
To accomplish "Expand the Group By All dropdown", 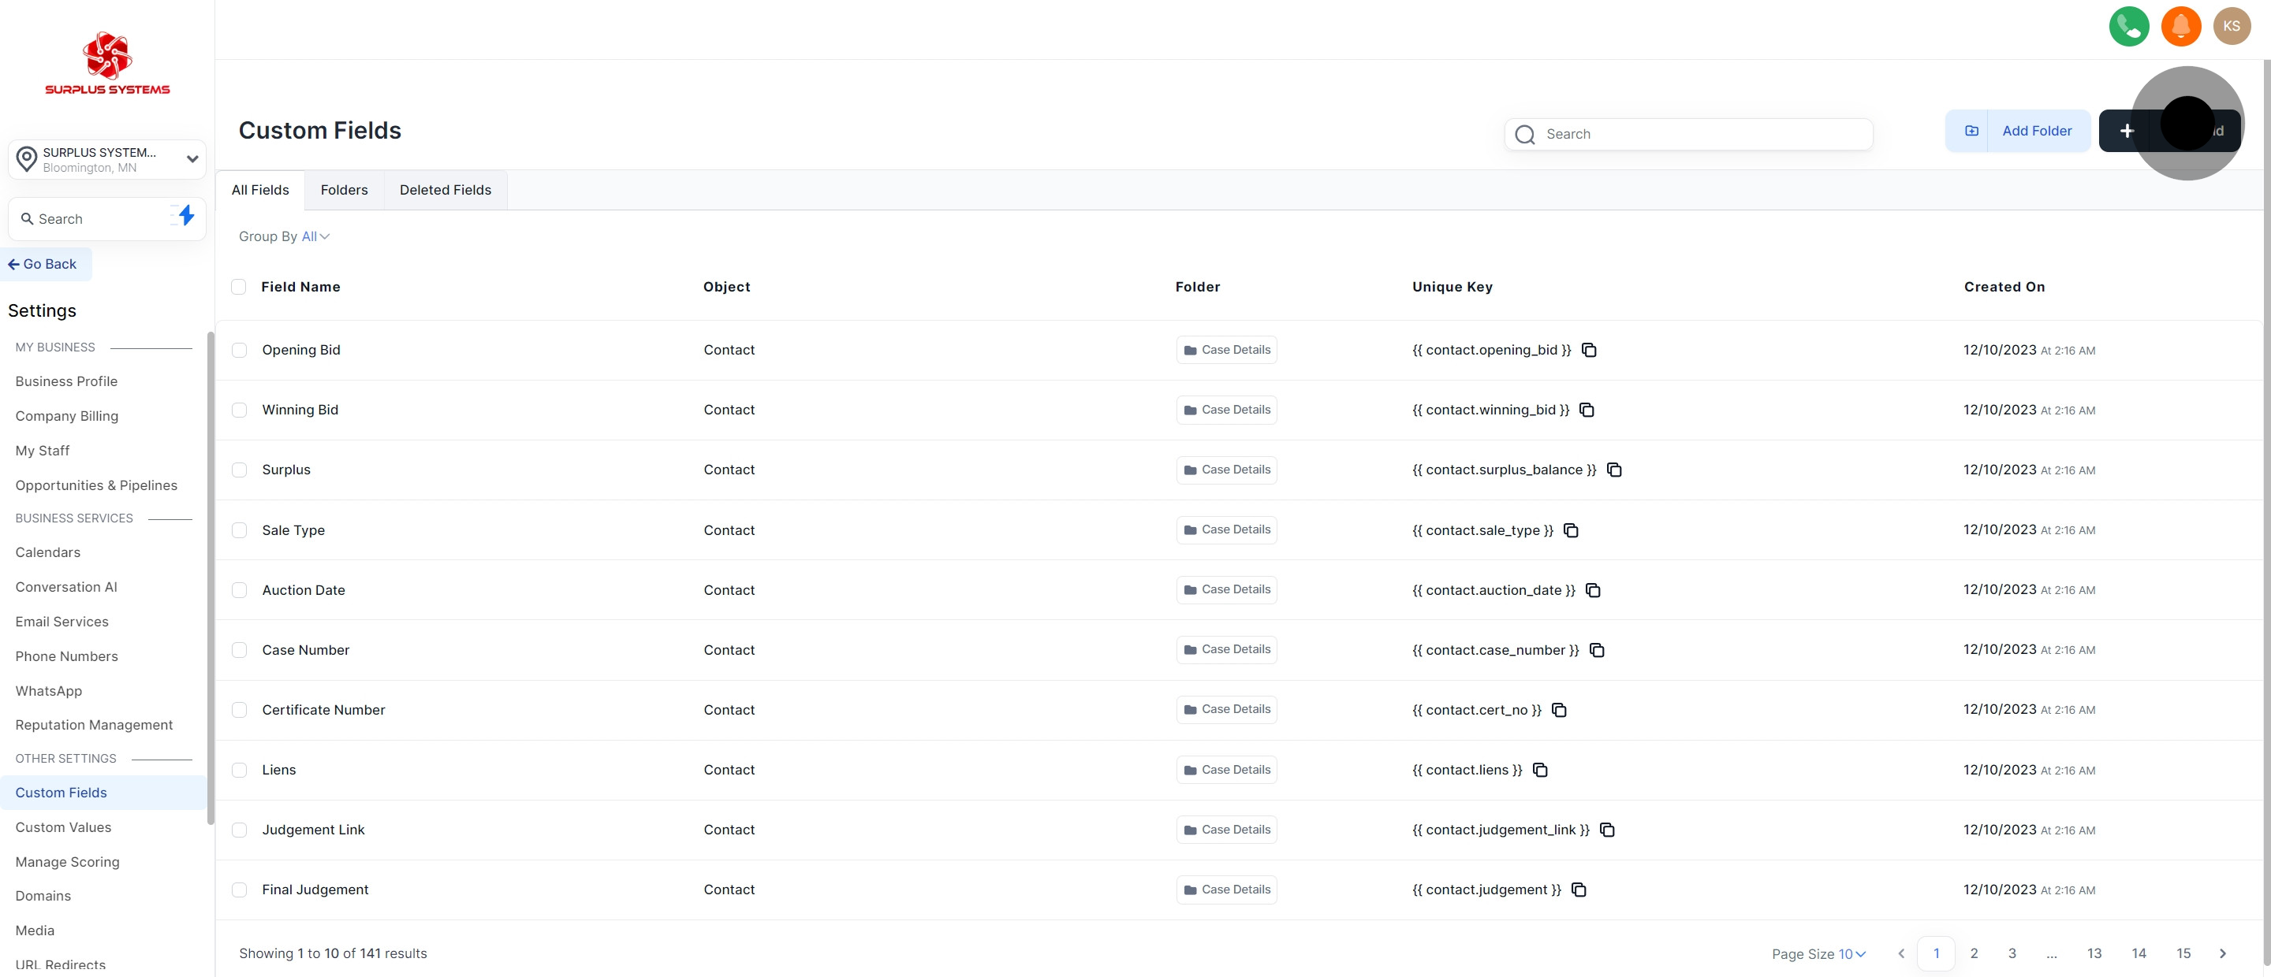I will 315,237.
